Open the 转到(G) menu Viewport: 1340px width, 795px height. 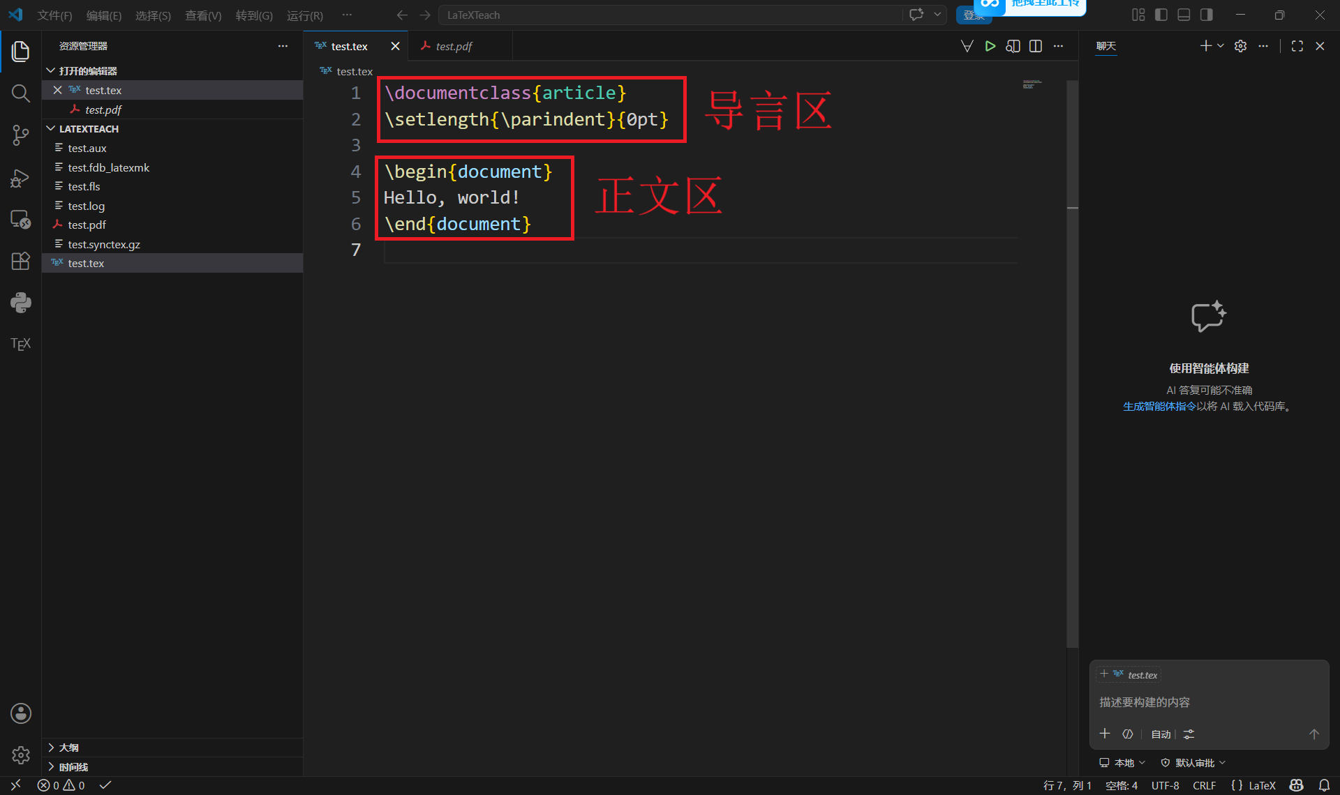pos(254,15)
